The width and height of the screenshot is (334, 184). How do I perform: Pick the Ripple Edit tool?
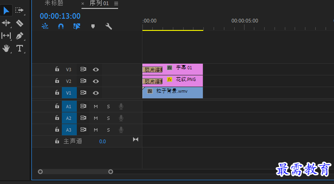pos(6,23)
